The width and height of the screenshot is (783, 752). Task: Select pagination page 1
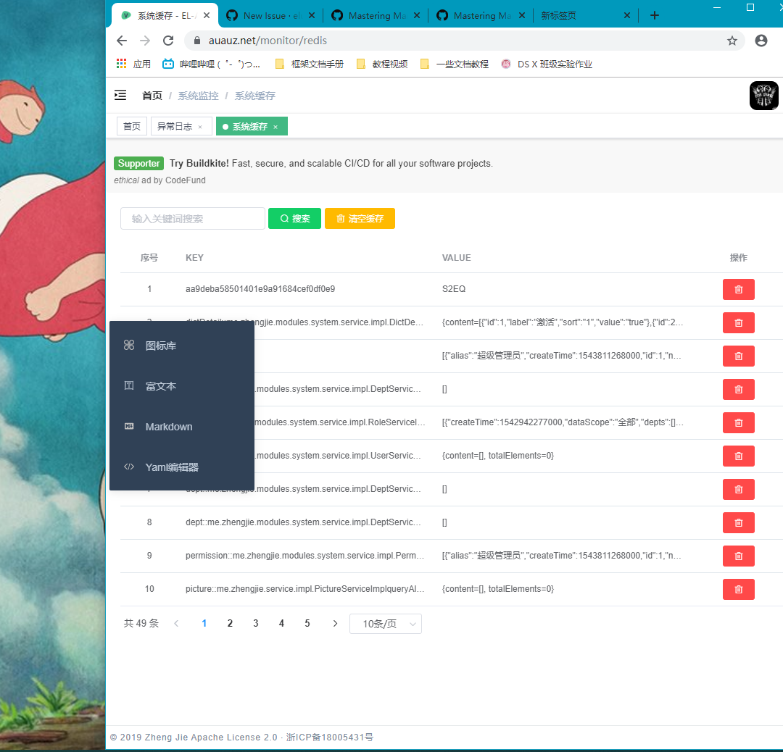[x=204, y=623]
